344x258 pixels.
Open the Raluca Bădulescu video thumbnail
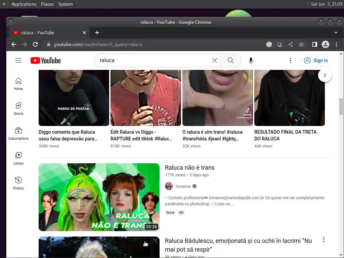point(99,247)
